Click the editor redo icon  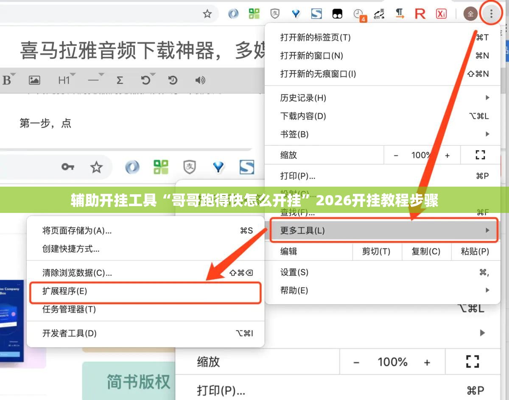(x=173, y=80)
